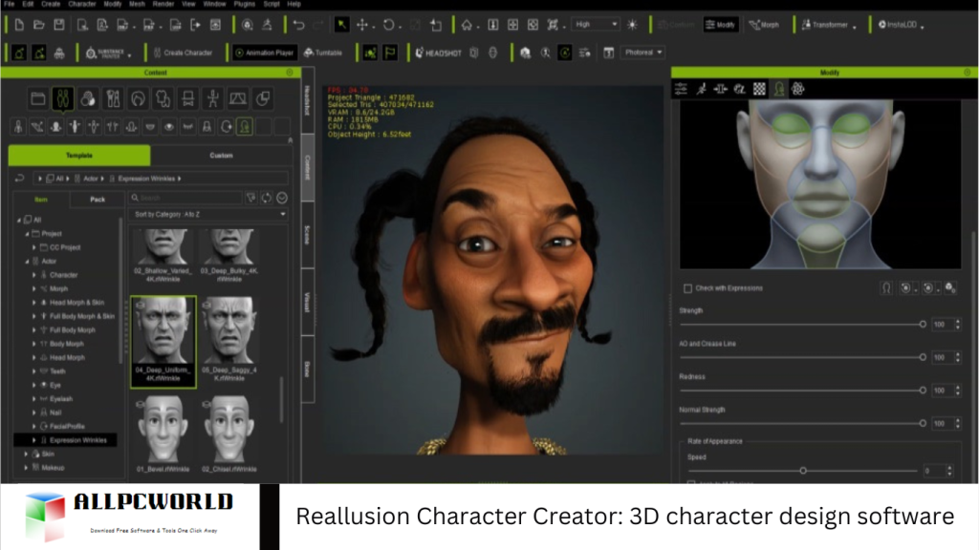Viewport: 979px width, 550px height.
Task: Enable Check with Expressions checkbox
Action: point(687,288)
